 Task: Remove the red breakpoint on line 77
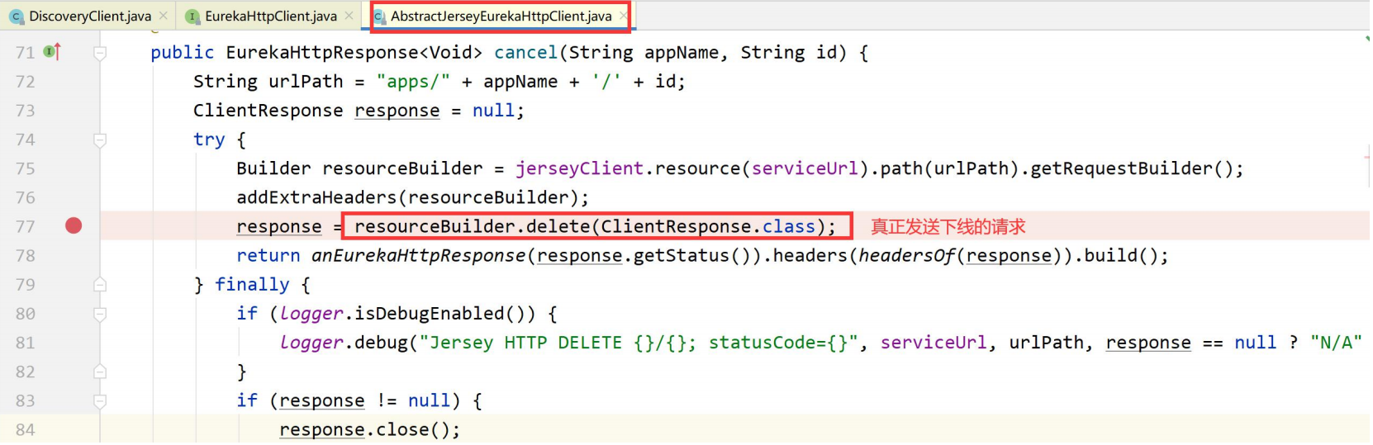click(x=74, y=226)
